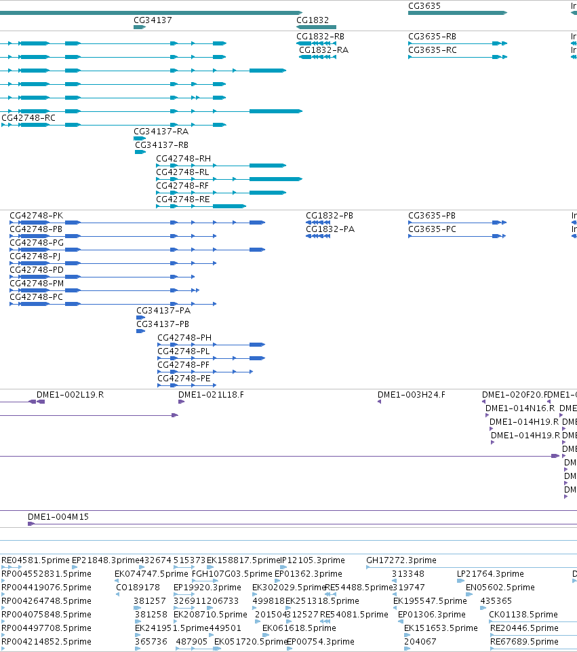Click EST RE04581.5prime
This screenshot has width=577, height=652.
(35, 560)
